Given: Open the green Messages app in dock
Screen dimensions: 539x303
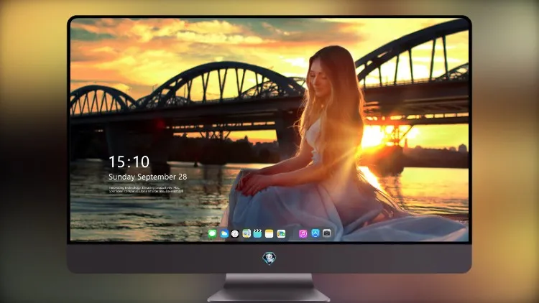Looking at the screenshot, I should pyautogui.click(x=213, y=234).
